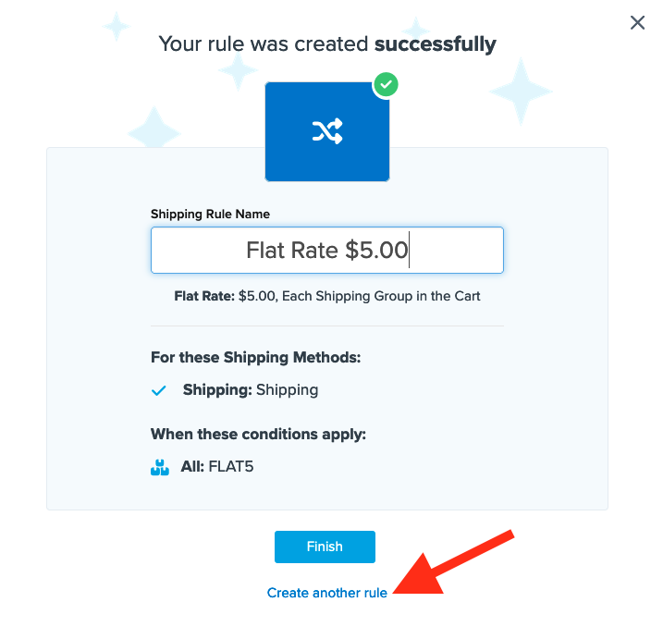Image resolution: width=651 pixels, height=639 pixels.
Task: Click the rule created successfully heading
Action: click(x=326, y=43)
